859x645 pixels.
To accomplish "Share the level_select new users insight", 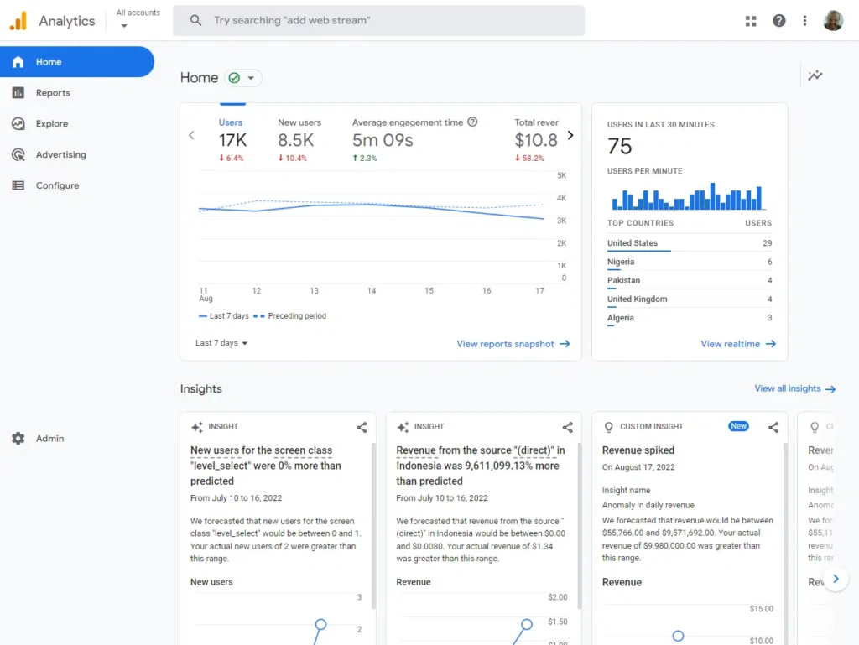I will tap(362, 427).
